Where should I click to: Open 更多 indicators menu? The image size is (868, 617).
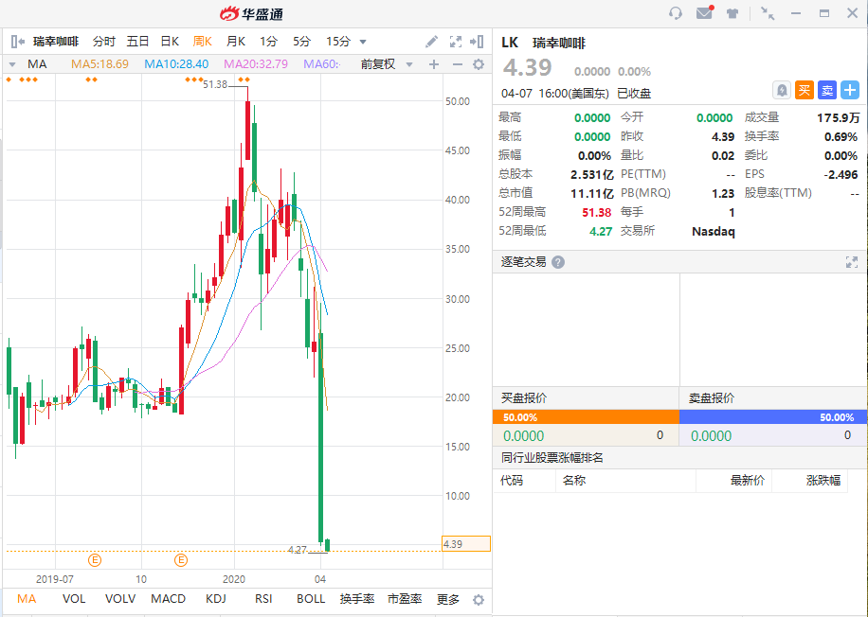[x=448, y=599]
